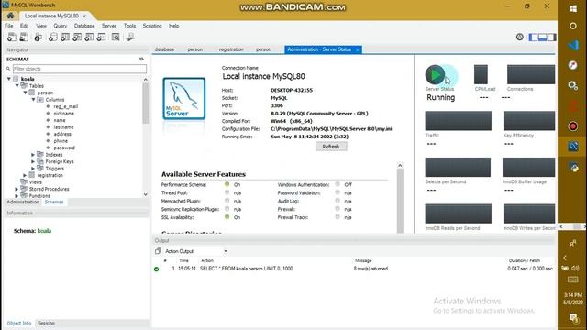The height and width of the screenshot is (330, 587).
Task: Select the Schemas navigator tab
Action: point(54,202)
